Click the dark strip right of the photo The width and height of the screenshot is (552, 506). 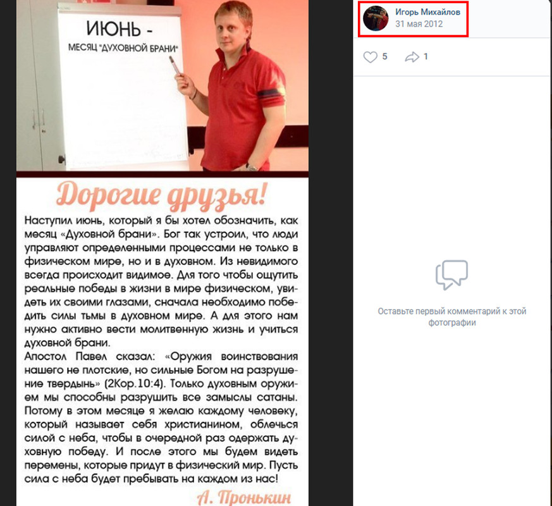click(330, 253)
